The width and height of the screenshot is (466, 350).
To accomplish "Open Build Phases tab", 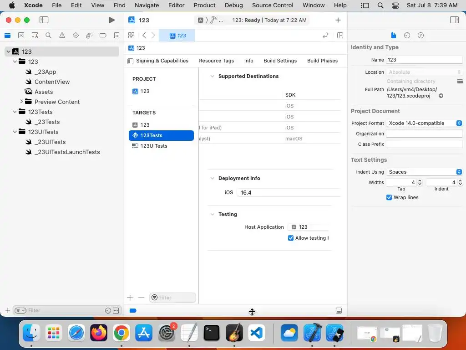I will tap(323, 61).
